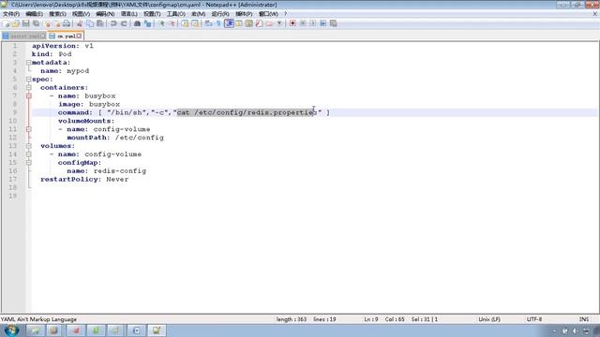Open the 视图(V) menu

coord(82,14)
